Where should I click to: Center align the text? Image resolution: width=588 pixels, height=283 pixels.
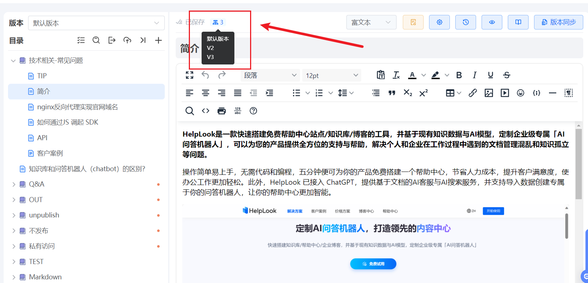tap(206, 93)
